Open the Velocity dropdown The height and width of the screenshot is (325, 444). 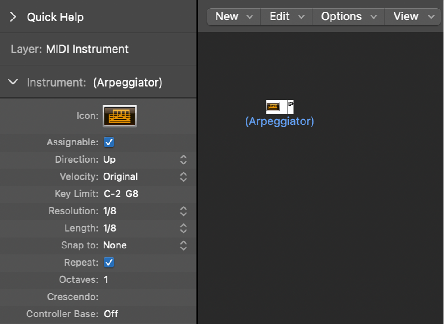click(x=183, y=176)
